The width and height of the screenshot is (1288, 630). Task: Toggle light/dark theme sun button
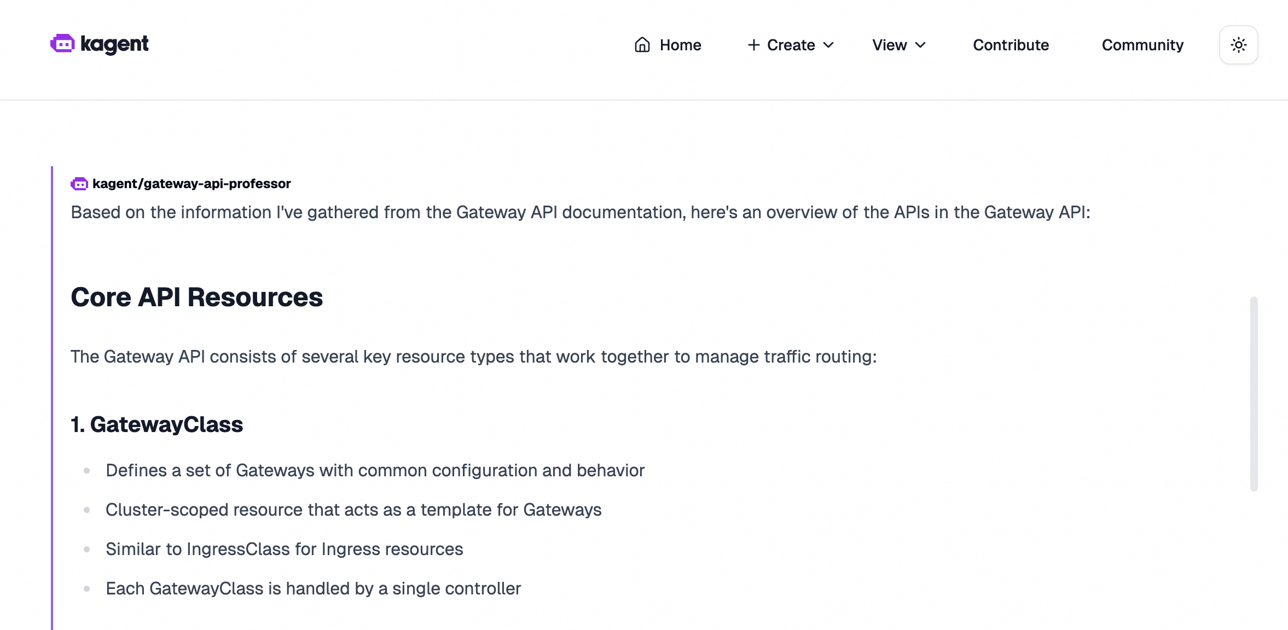click(1238, 45)
